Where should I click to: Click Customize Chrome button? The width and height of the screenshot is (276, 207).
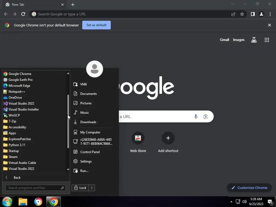tap(249, 188)
